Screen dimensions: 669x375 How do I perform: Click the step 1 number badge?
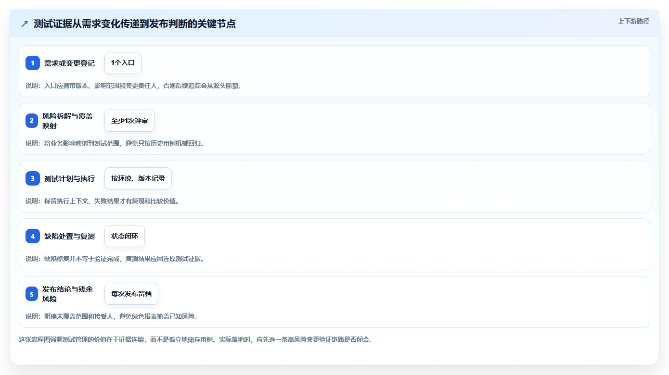[32, 63]
